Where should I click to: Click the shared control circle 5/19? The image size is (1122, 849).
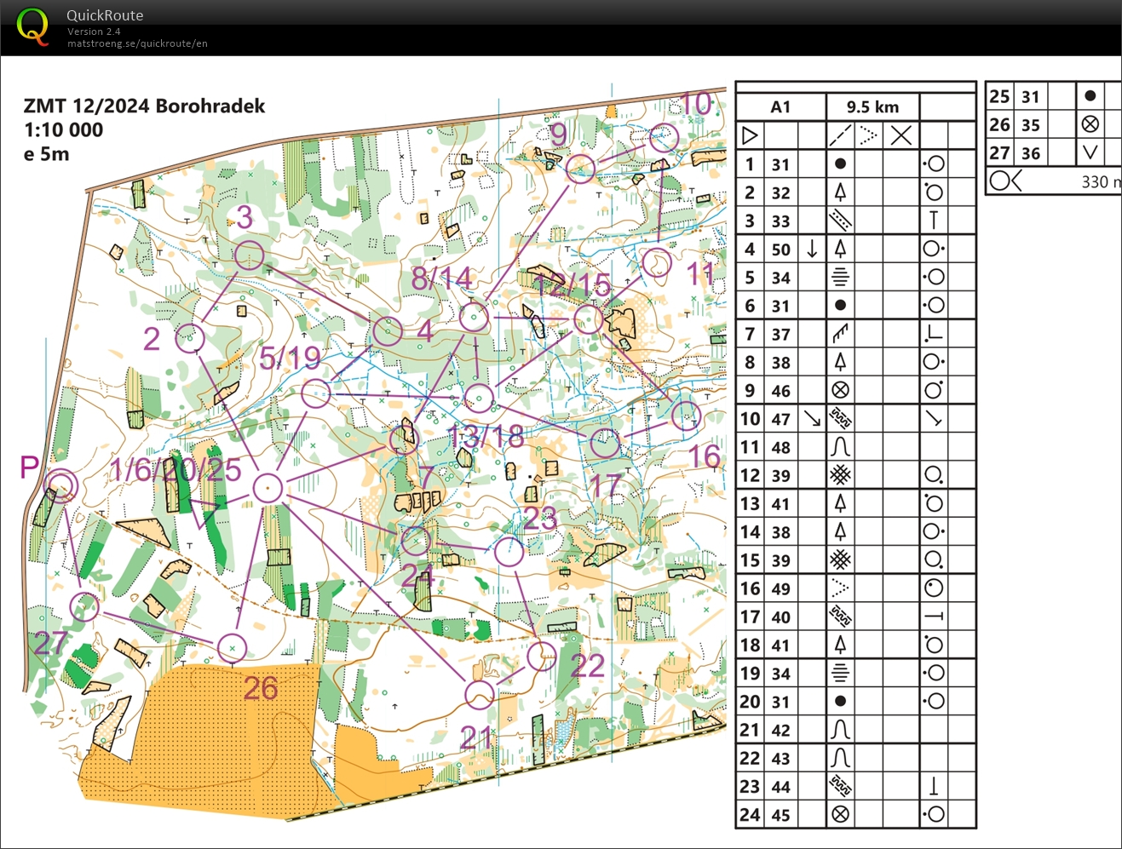click(315, 393)
